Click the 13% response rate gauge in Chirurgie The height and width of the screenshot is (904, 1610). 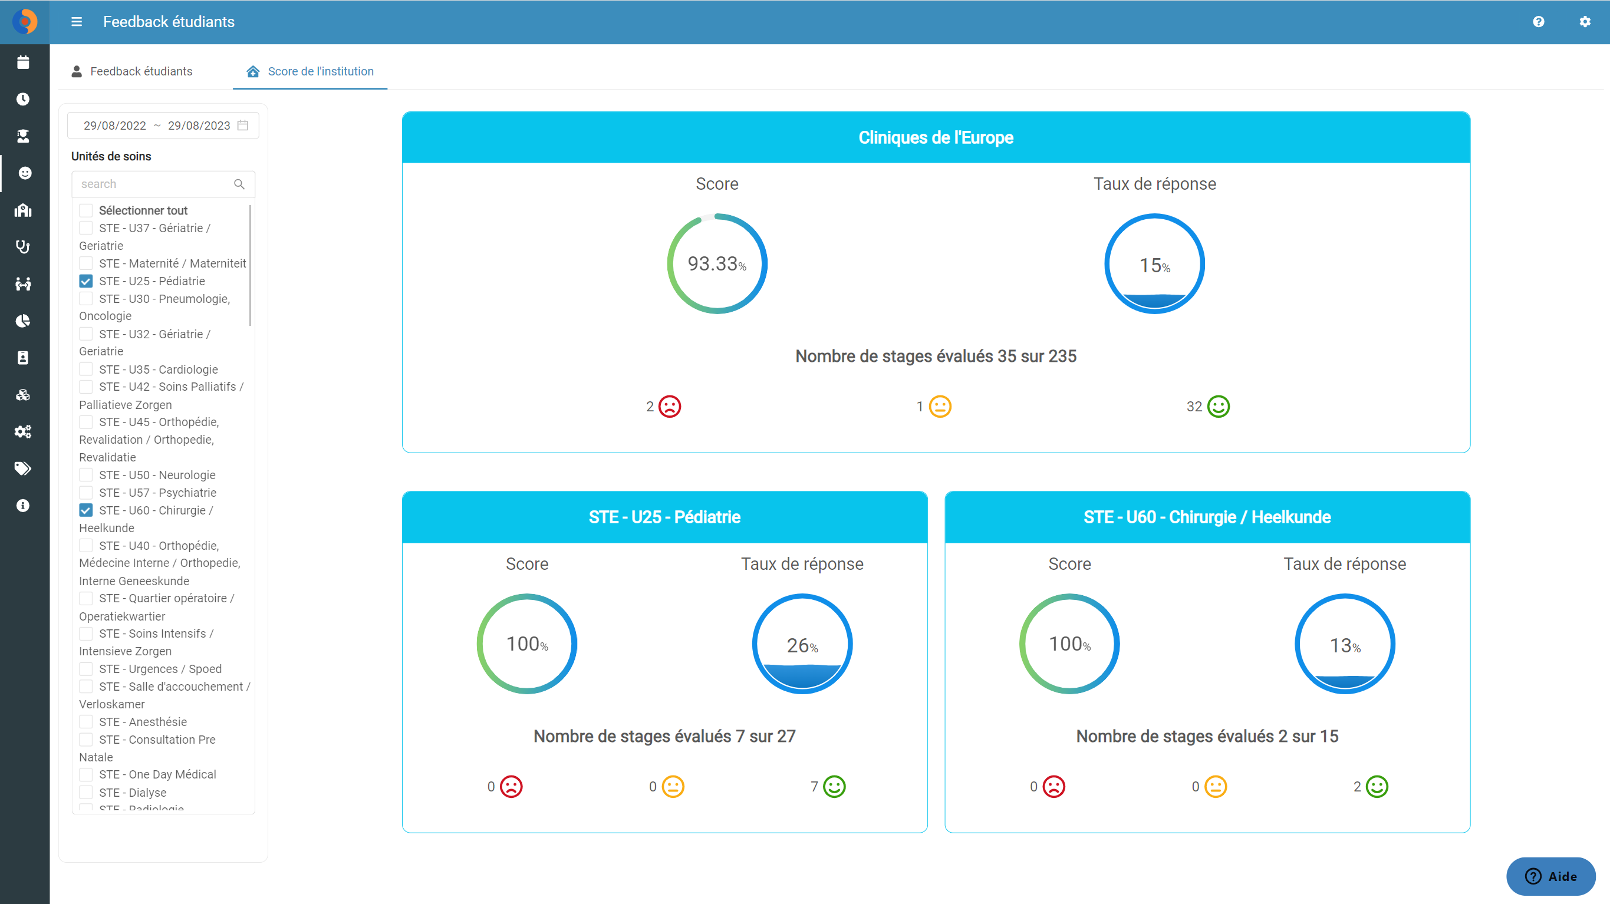coord(1344,644)
